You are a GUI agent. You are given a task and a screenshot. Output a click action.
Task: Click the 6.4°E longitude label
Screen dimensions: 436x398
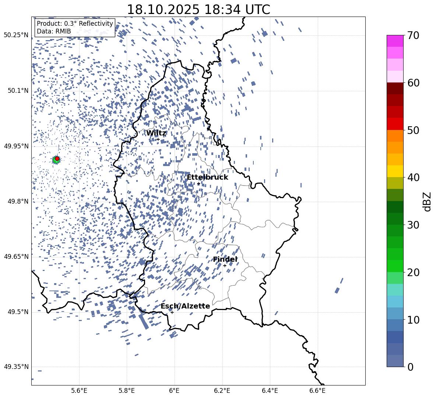pyautogui.click(x=270, y=391)
